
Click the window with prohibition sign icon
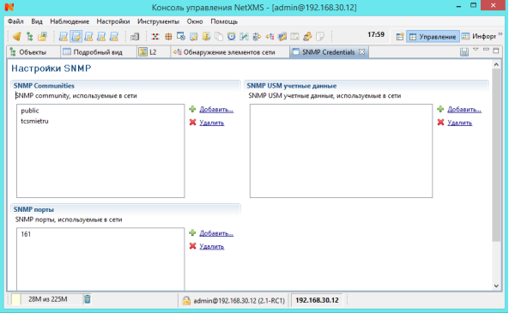click(181, 36)
